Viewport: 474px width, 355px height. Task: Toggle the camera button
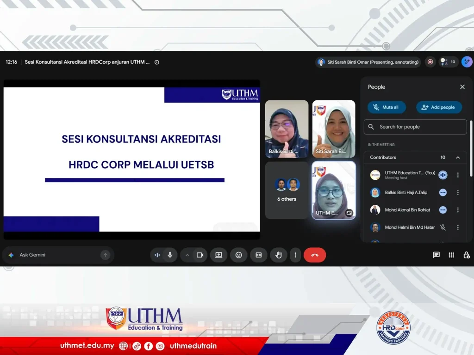tap(200, 255)
